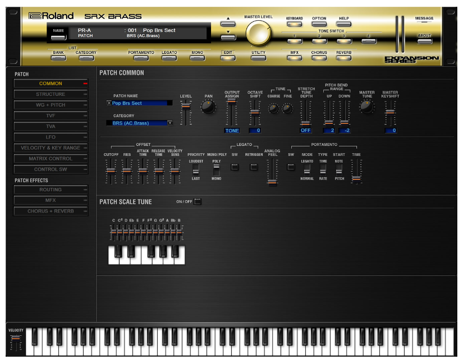Toggle Portamento MODE legato/normal switch

coord(307,170)
